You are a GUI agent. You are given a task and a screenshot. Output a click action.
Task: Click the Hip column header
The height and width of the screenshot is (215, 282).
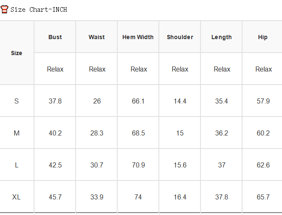(263, 37)
